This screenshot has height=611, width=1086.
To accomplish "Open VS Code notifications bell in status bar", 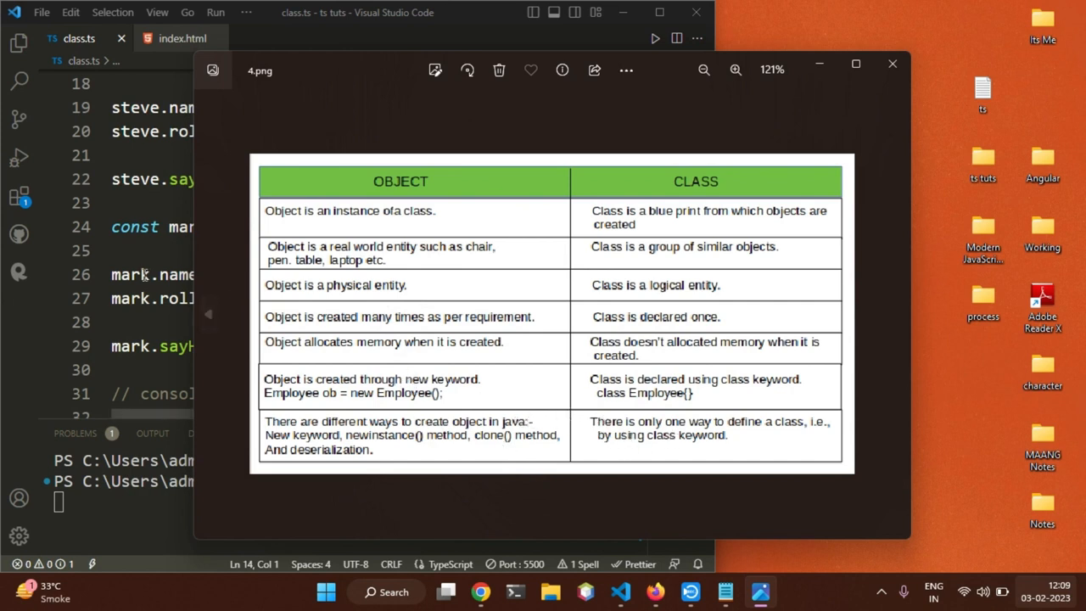I will point(698,564).
